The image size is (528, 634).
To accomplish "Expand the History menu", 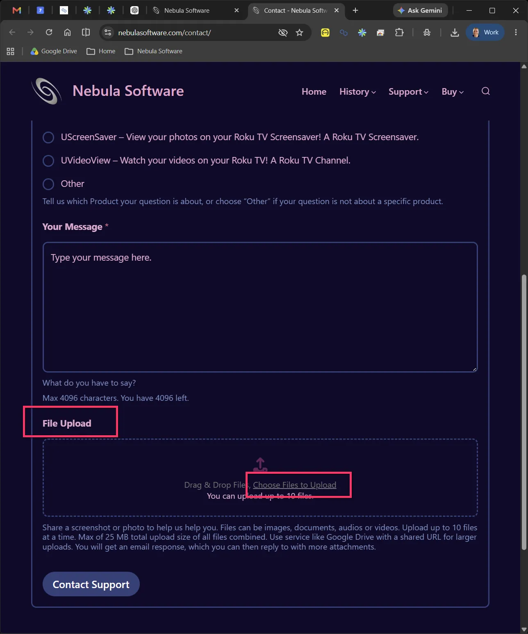I will coord(357,92).
